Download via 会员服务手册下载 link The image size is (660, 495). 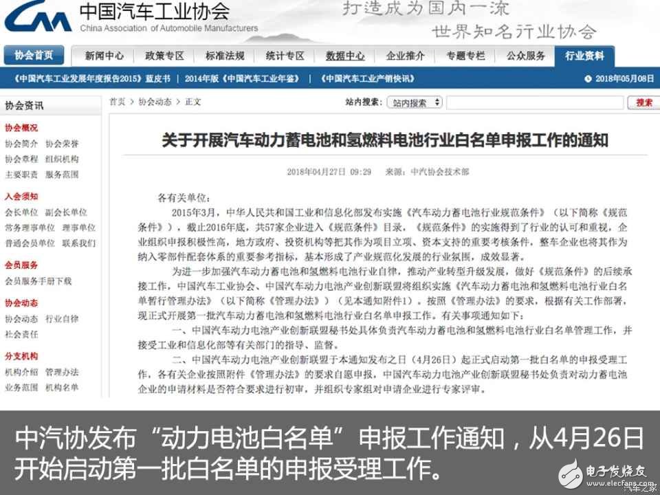click(38, 283)
